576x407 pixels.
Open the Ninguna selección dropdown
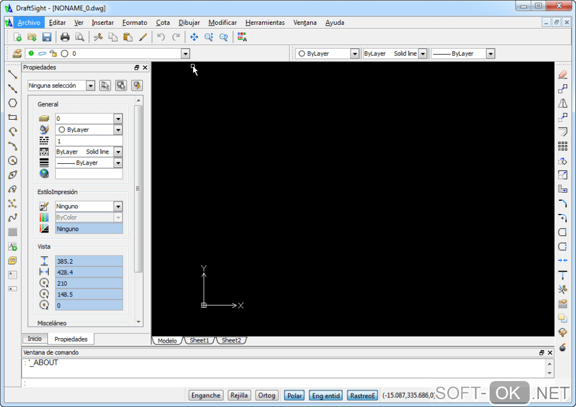pyautogui.click(x=90, y=86)
